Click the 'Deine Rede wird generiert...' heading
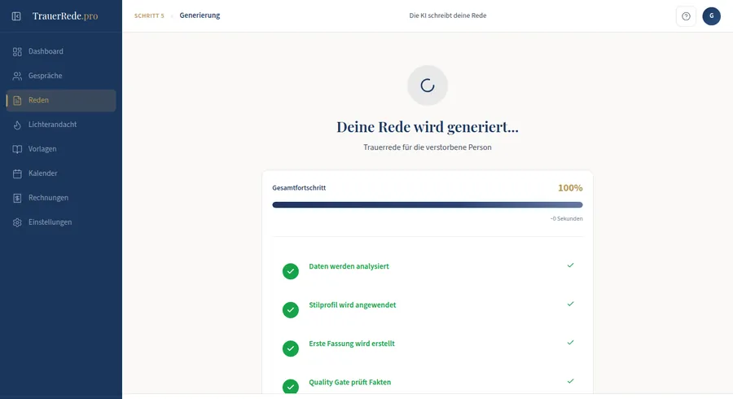Screen dimensions: 733x399 (x=428, y=127)
